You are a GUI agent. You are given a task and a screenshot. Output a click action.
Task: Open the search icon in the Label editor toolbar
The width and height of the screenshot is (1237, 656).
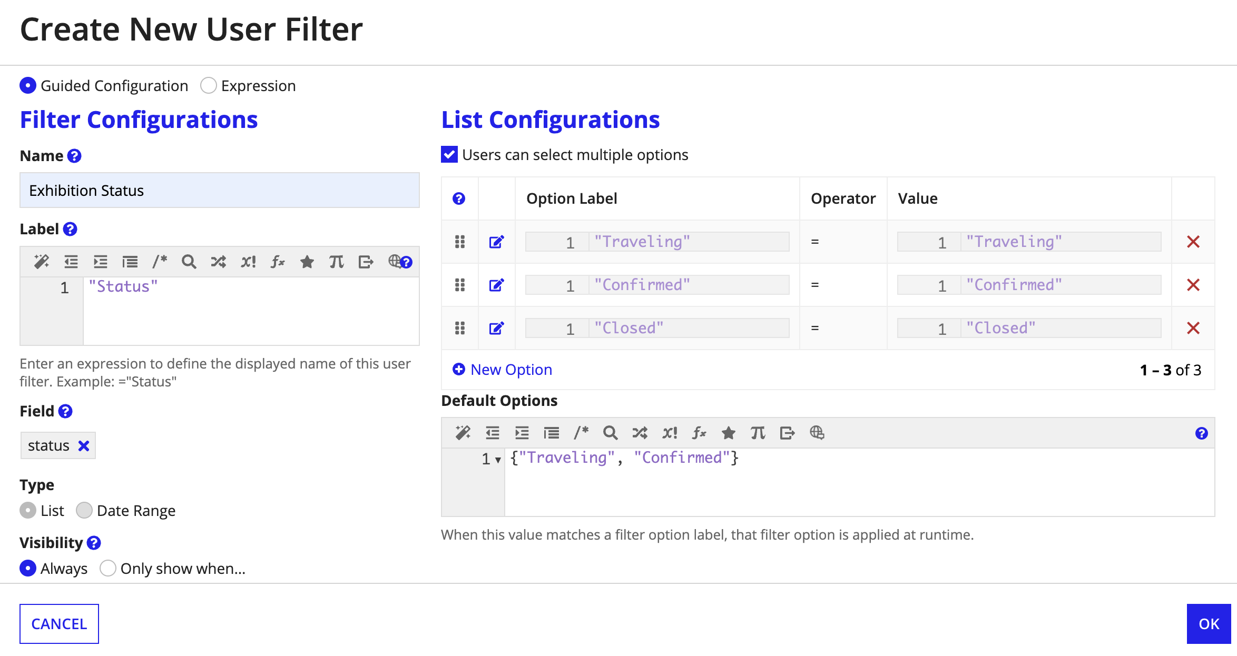point(189,262)
